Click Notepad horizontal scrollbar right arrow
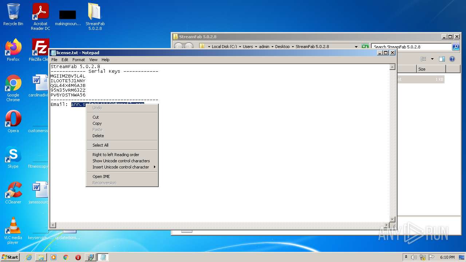The width and height of the screenshot is (466, 262). coord(387,225)
